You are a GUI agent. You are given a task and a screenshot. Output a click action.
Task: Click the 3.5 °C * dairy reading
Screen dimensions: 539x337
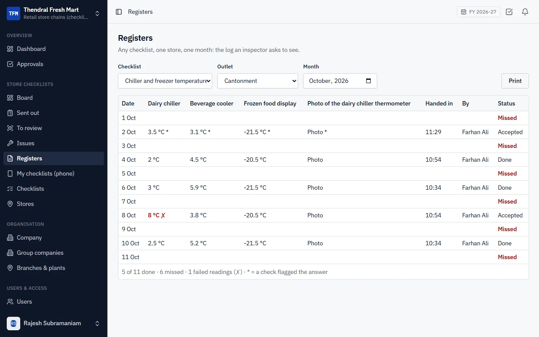coord(158,132)
